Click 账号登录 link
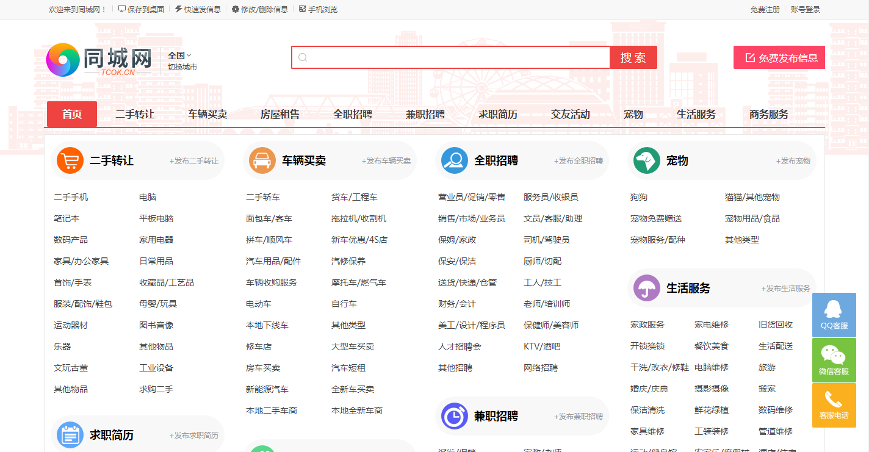 click(x=806, y=9)
